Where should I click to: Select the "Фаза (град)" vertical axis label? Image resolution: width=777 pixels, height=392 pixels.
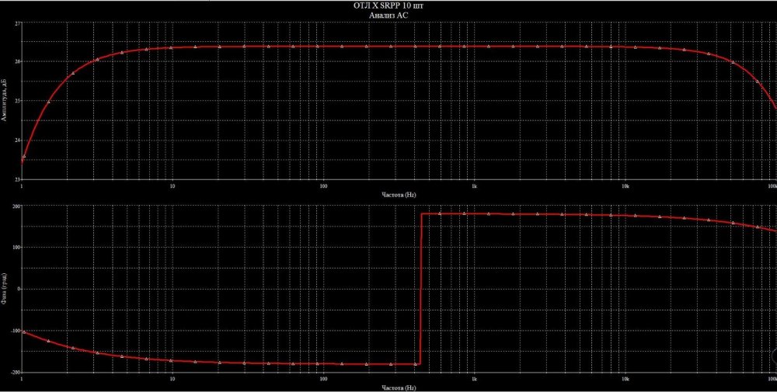point(5,288)
